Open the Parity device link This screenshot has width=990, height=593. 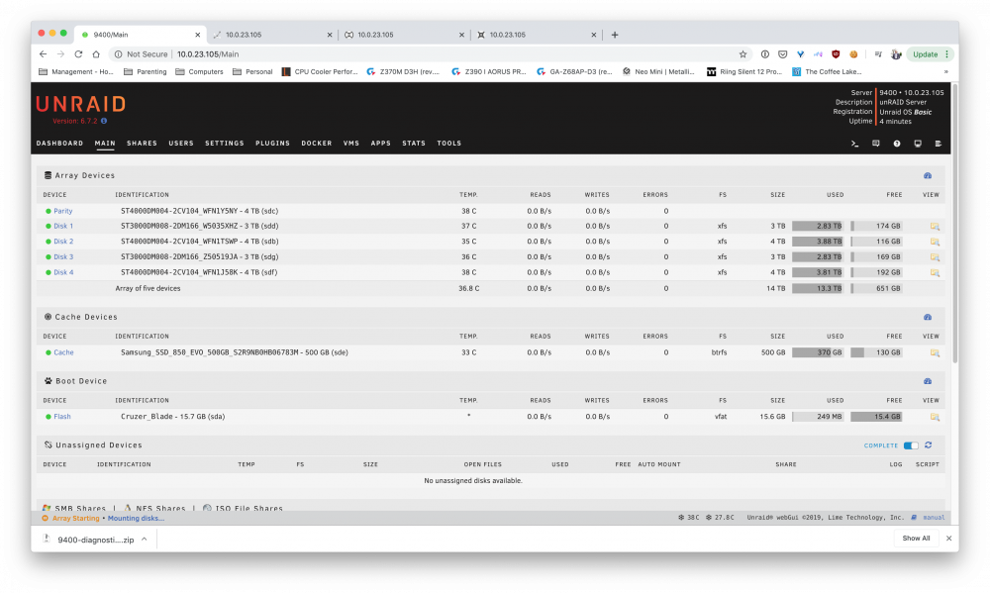tap(63, 211)
